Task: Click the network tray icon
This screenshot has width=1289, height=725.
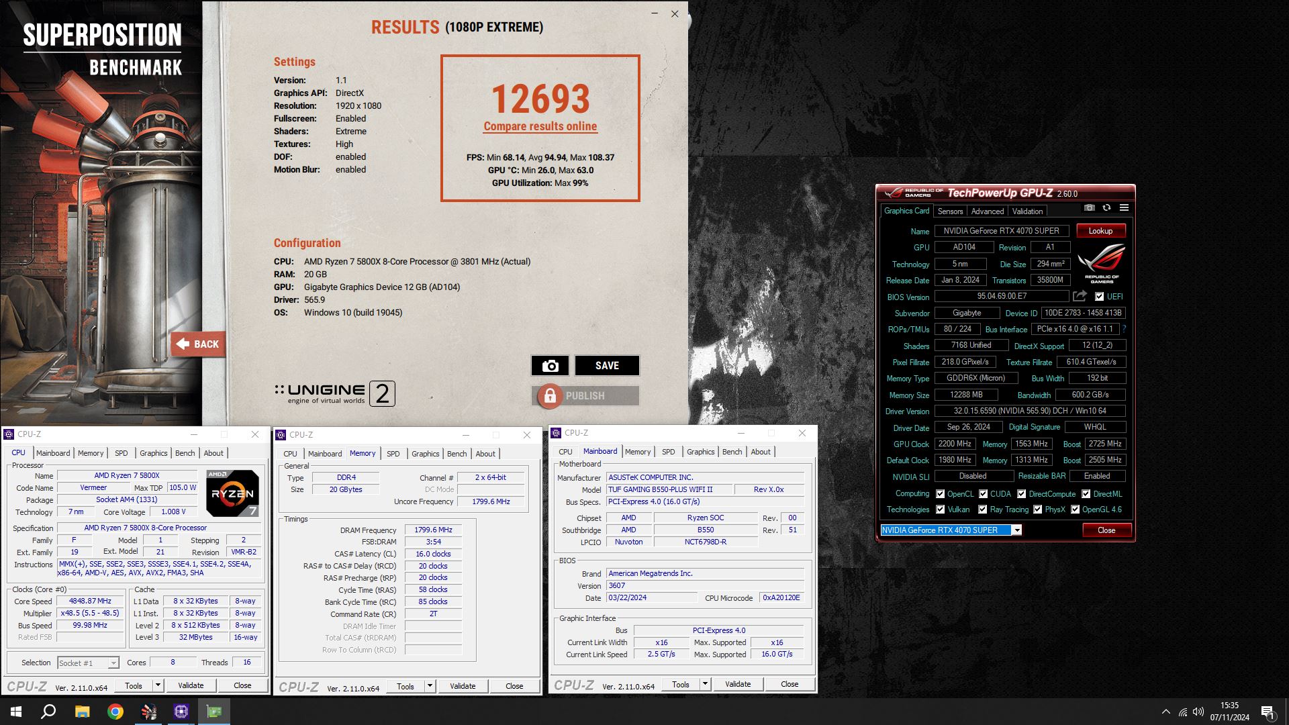Action: coord(1182,712)
